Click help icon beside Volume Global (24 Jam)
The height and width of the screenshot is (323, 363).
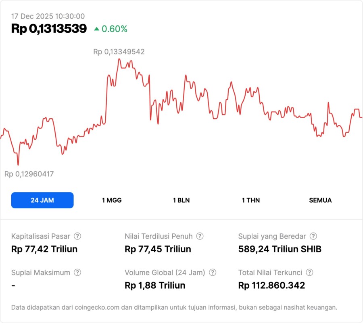tap(213, 273)
